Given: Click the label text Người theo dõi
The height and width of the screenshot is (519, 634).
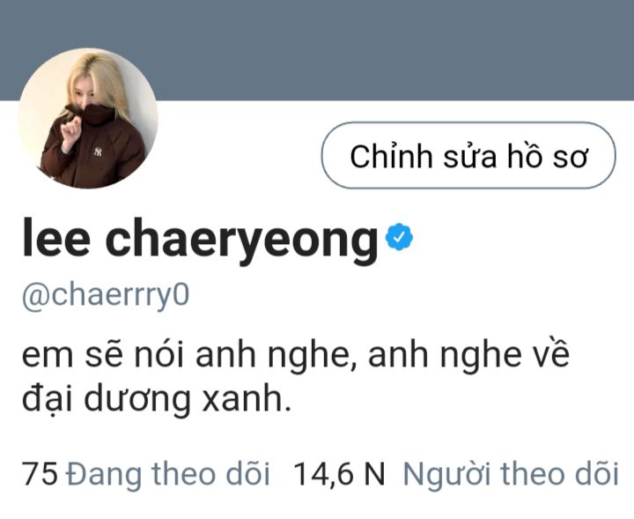Looking at the screenshot, I should pos(511,474).
